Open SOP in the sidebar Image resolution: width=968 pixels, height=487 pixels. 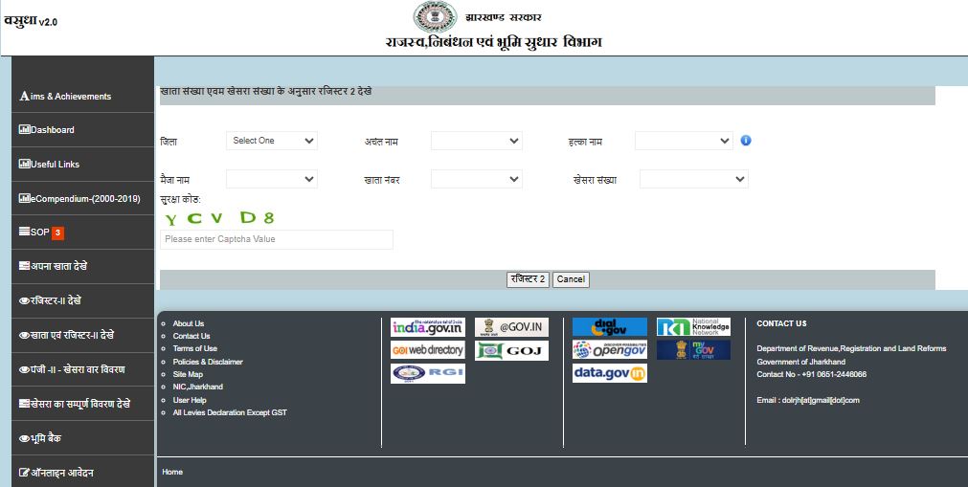coord(82,232)
